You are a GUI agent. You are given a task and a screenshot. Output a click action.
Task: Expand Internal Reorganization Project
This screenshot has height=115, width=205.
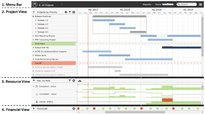(33, 67)
